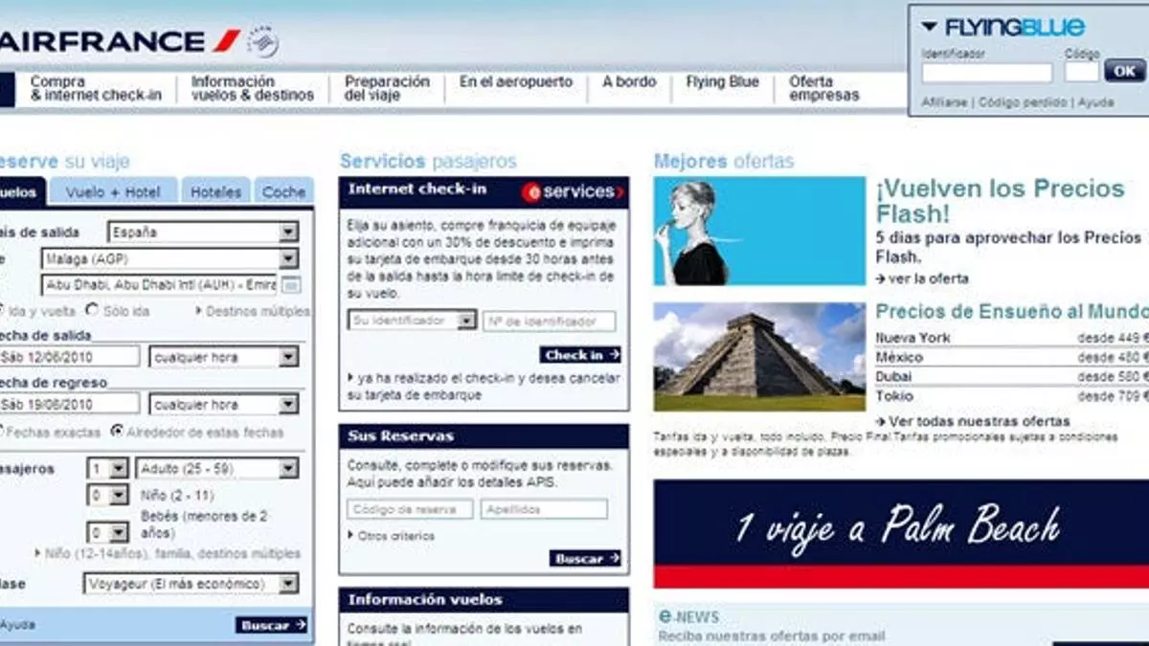Open the destination list icon beside Abu Dhabi
This screenshot has width=1149, height=646.
coord(291,285)
